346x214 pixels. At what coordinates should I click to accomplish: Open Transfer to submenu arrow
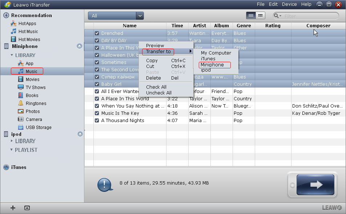pyautogui.click(x=190, y=51)
